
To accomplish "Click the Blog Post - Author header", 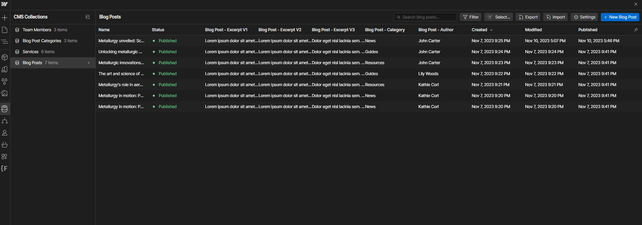I will tap(436, 30).
